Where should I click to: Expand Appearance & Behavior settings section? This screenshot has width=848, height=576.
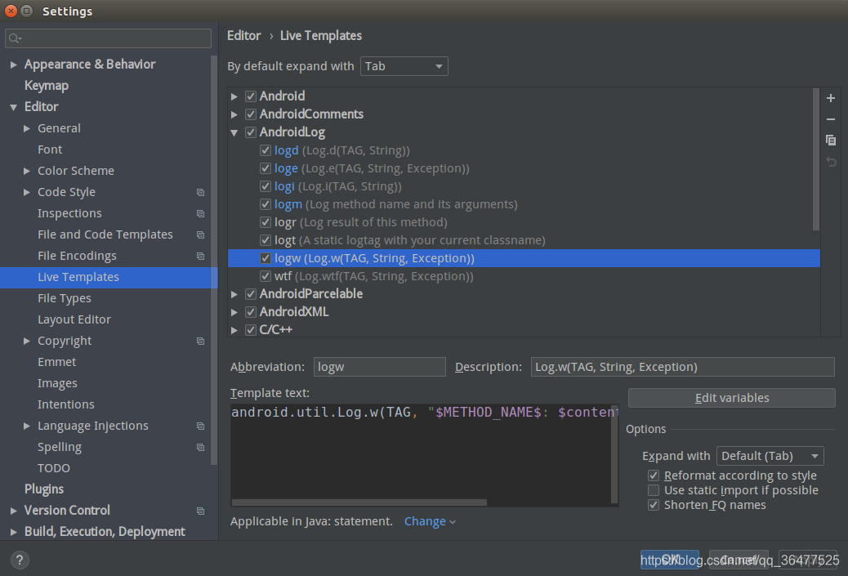click(14, 65)
